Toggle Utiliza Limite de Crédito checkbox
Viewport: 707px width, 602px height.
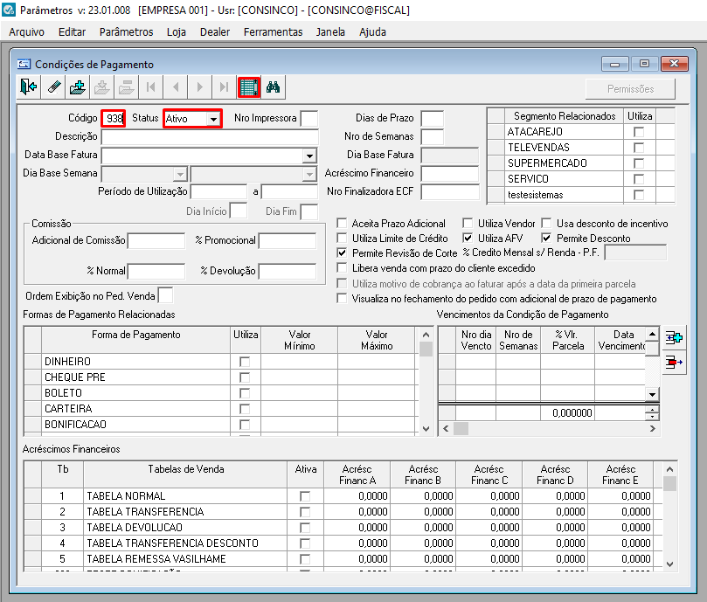point(343,239)
